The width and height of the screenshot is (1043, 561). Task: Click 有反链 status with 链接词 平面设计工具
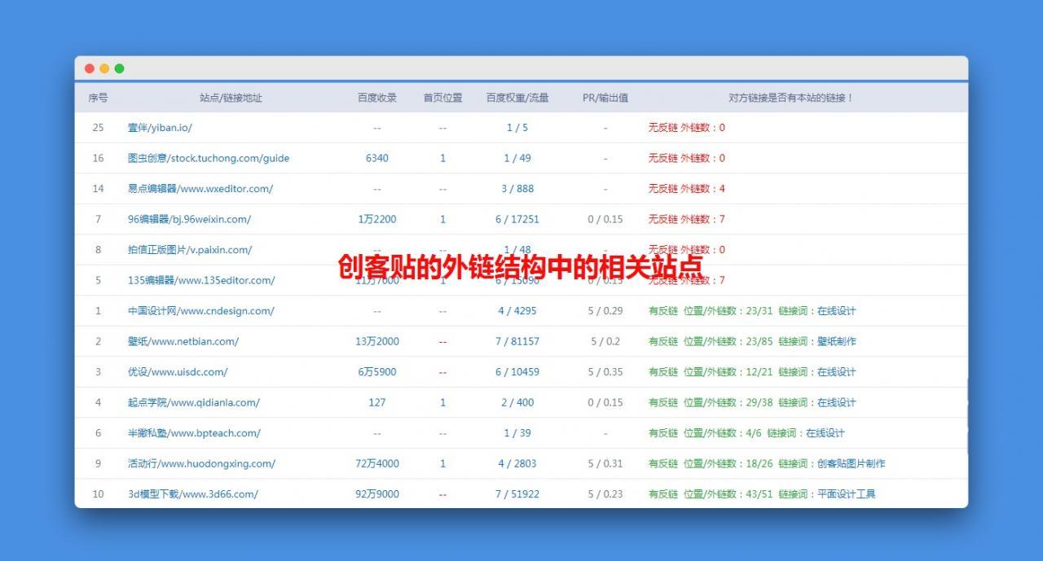(x=762, y=494)
